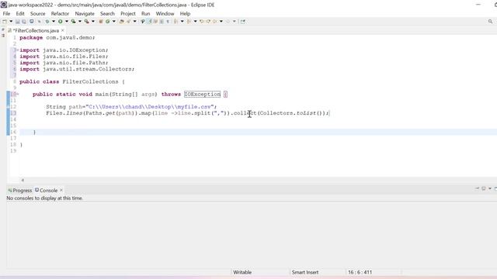Toggle the highlighted Mark Occurrences button
The width and height of the screenshot is (497, 279).
point(150,22)
